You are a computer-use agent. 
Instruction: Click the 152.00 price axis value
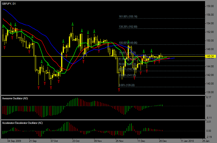pyautogui.click(x=210, y=32)
